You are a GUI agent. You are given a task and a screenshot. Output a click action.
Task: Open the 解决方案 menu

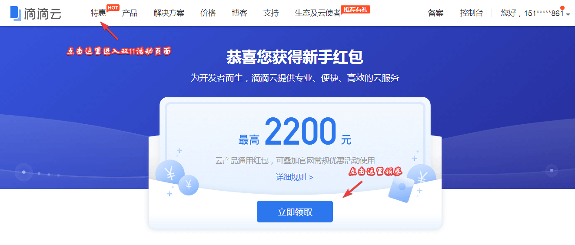(169, 13)
